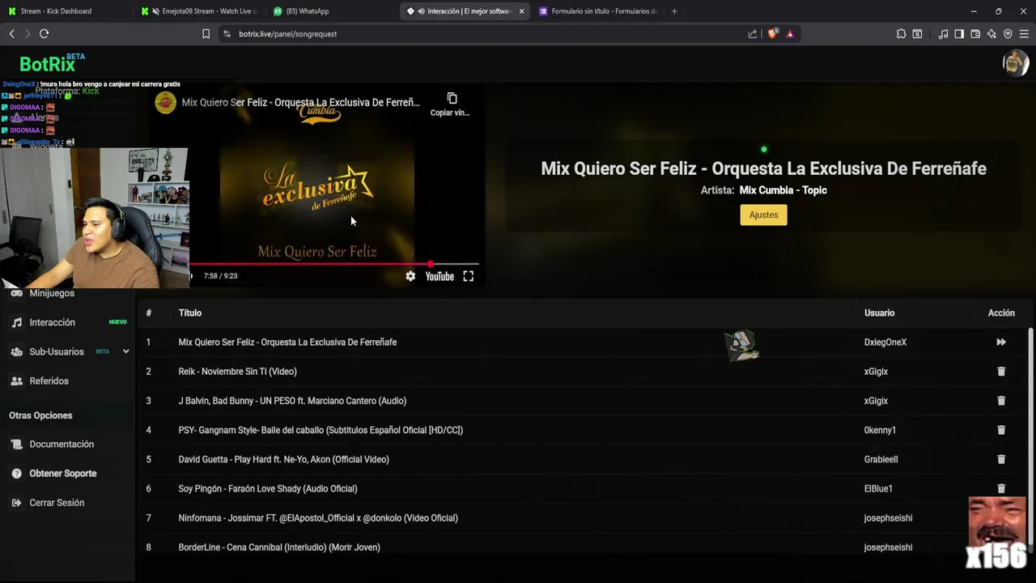Delete the Soy Pingón request by ElBlue1
Viewport: 1036px width, 583px height.
pos(1001,488)
